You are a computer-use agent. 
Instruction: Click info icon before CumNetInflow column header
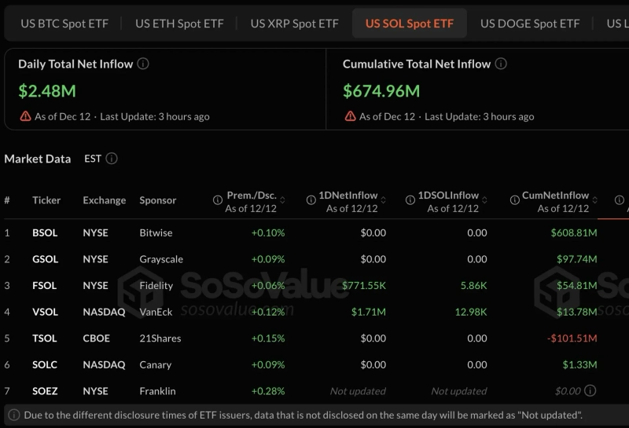point(513,200)
